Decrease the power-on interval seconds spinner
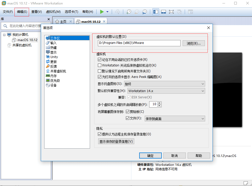Viewport: 252px width, 186px height. point(159,105)
